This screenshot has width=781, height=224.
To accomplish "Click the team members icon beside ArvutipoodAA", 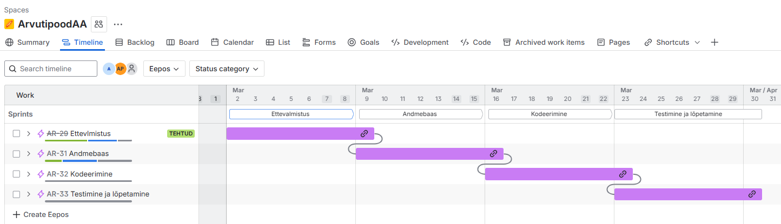I will [x=98, y=24].
